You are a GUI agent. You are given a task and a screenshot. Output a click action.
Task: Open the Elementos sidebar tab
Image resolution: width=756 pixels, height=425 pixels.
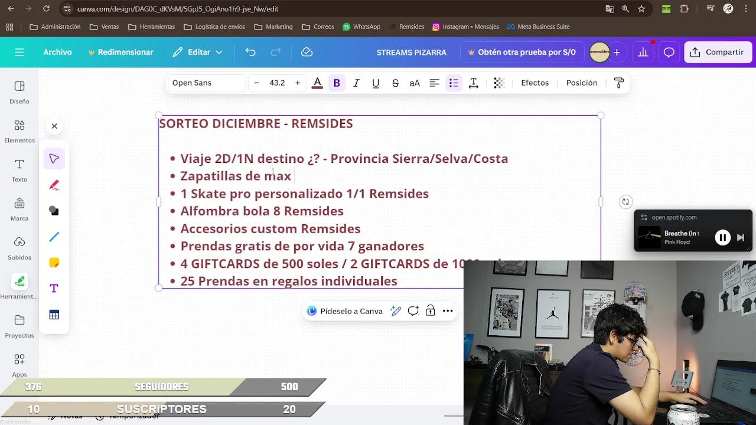point(19,131)
